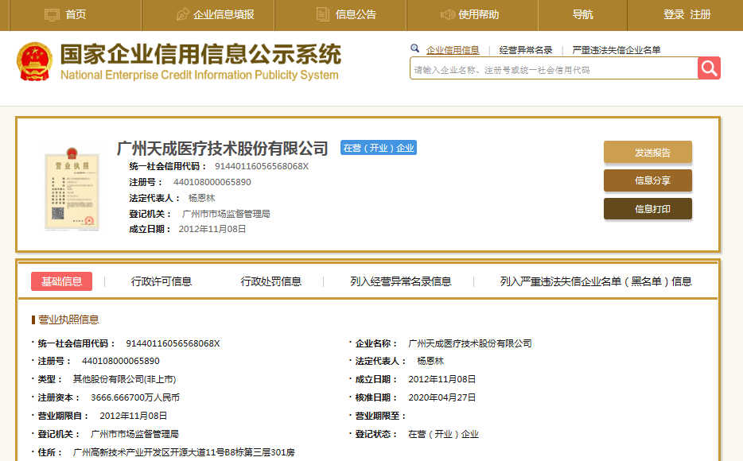Click the approval date 2020年04月27日
The image size is (743, 461).
coord(442,397)
